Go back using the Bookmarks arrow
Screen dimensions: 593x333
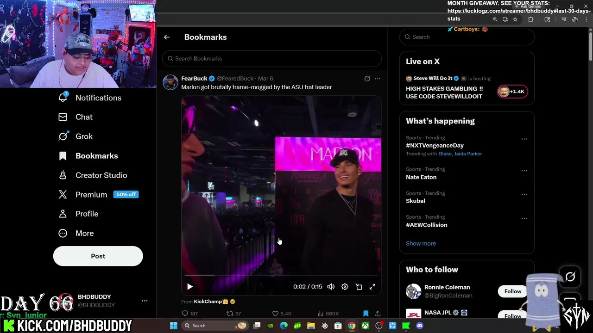coord(167,37)
